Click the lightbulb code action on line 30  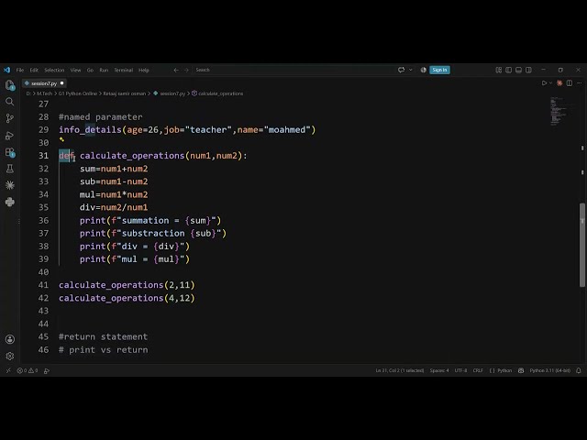point(61,139)
